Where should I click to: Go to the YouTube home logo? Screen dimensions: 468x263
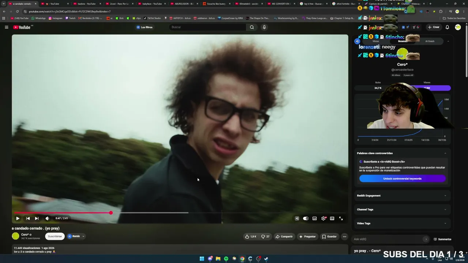click(x=22, y=27)
